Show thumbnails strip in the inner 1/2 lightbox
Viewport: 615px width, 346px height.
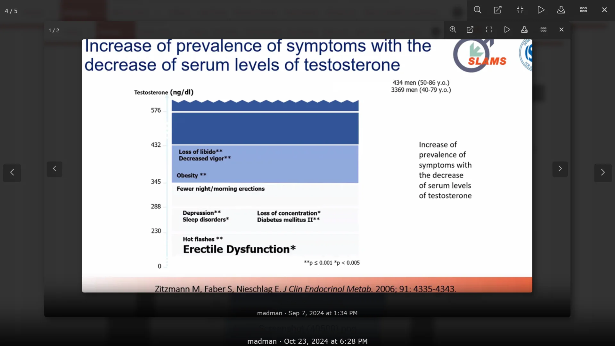[x=544, y=29]
